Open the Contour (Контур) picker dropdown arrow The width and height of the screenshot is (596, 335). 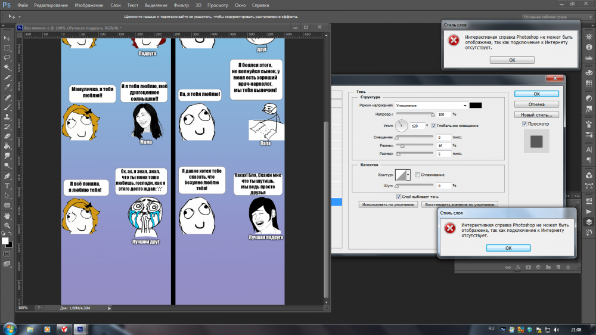pyautogui.click(x=408, y=175)
